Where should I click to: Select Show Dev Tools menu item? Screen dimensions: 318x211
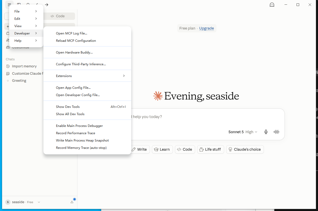click(x=87, y=107)
